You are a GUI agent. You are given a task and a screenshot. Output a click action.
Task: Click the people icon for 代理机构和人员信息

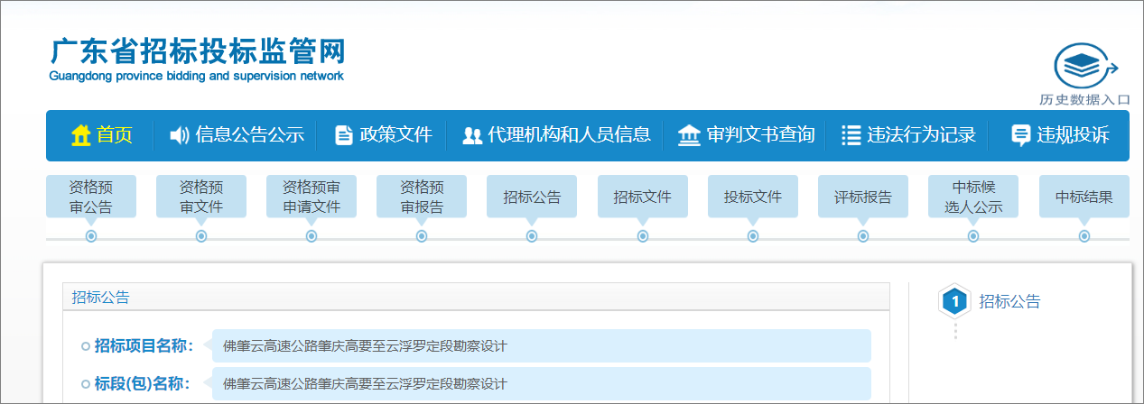(x=471, y=135)
